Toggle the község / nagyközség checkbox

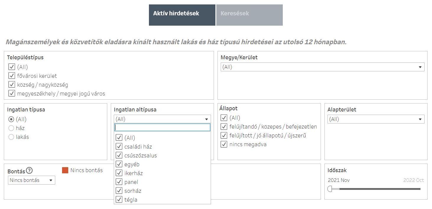tap(12, 85)
